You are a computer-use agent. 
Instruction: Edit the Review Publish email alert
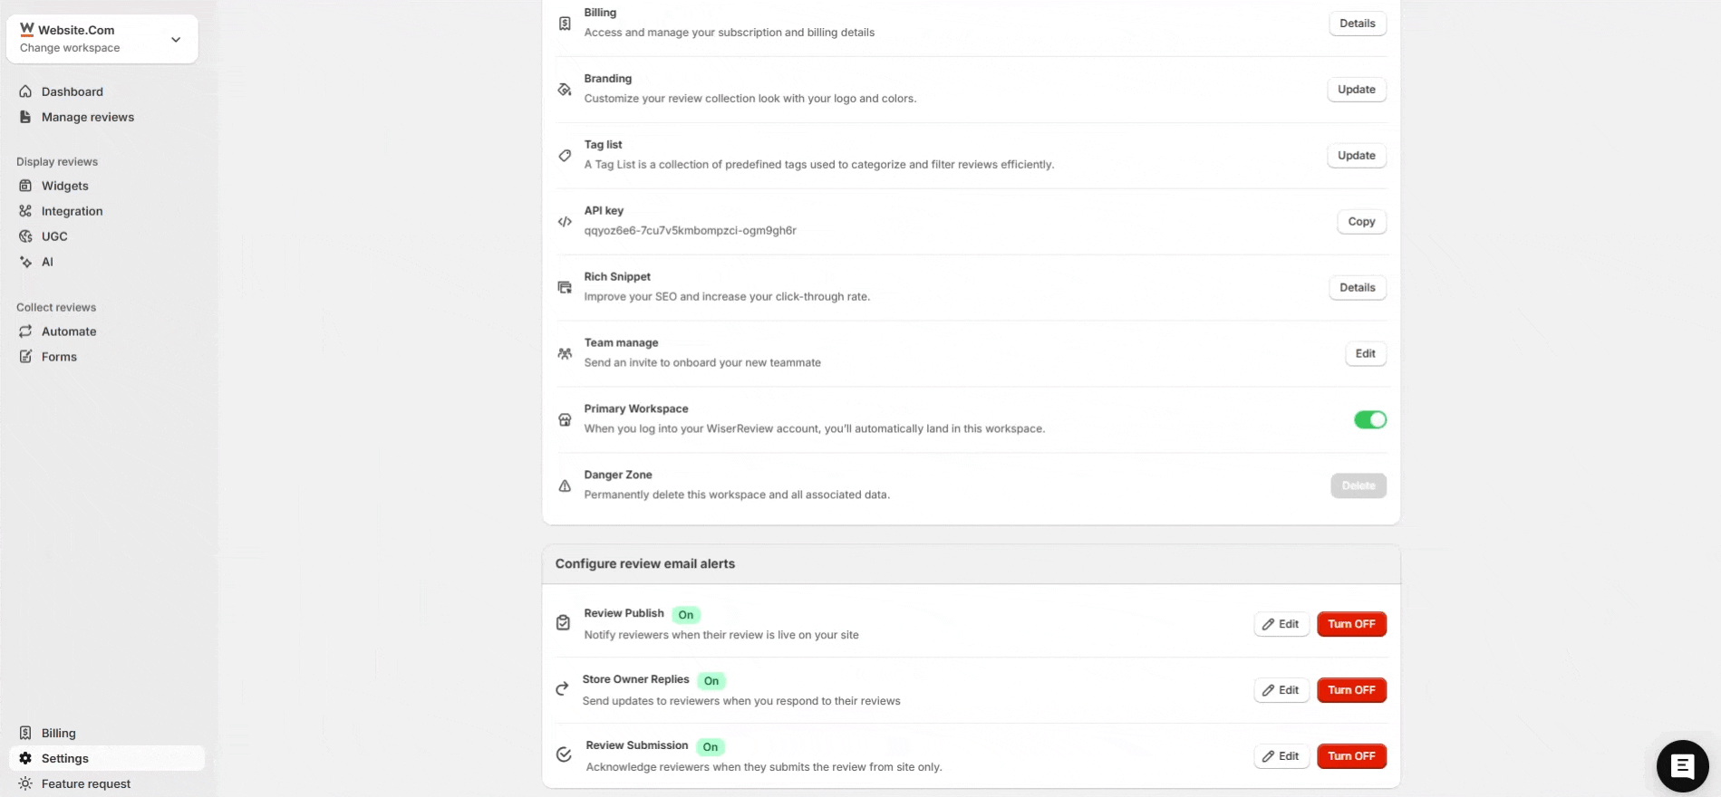pos(1281,624)
